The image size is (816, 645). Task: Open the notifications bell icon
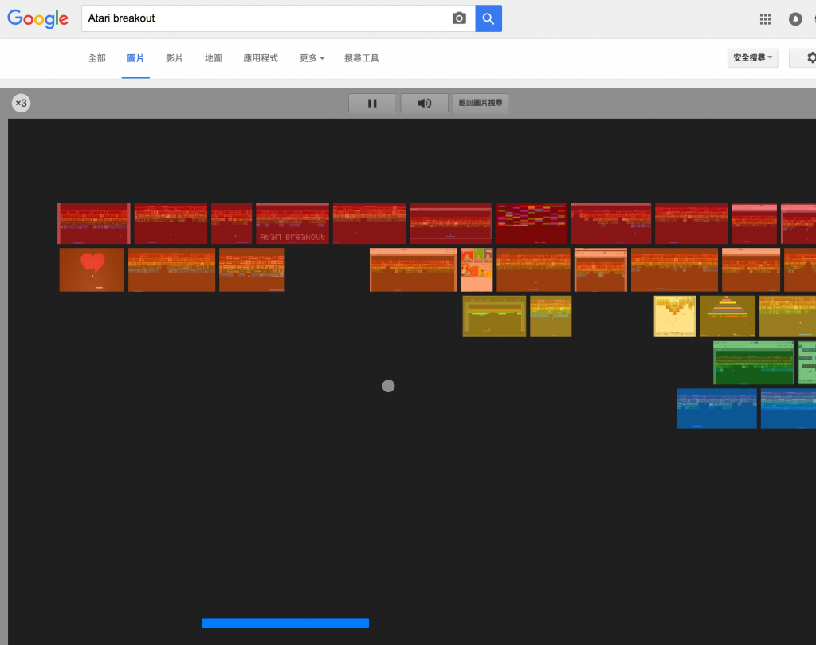[x=795, y=19]
